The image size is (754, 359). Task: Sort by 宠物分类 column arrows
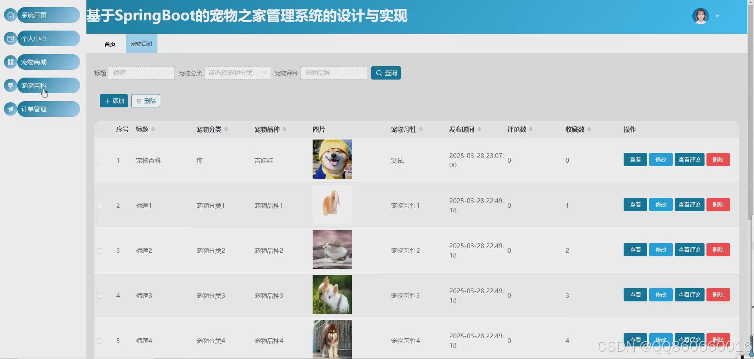(226, 129)
